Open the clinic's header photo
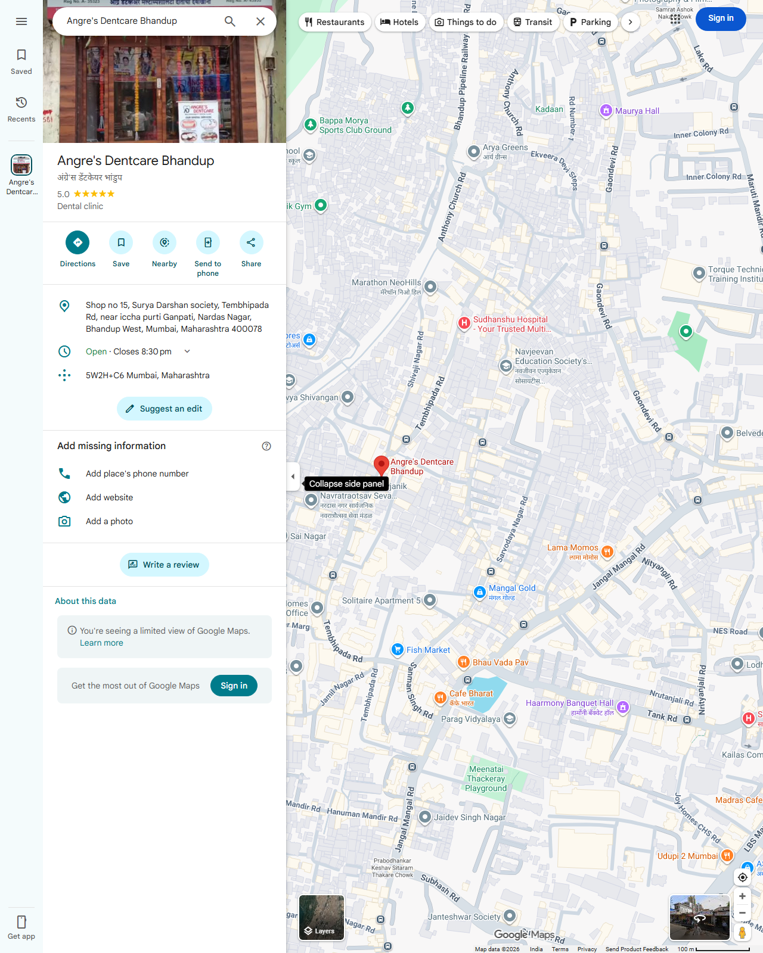763x953 pixels. [x=165, y=71]
